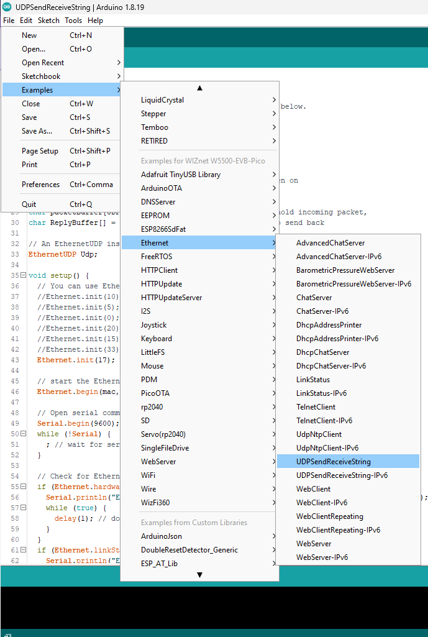The height and width of the screenshot is (637, 428).
Task: Expand the DoubleResetDetector_Generic examples
Action: pyautogui.click(x=199, y=550)
